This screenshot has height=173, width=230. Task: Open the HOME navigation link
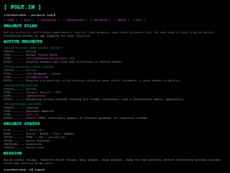10,20
